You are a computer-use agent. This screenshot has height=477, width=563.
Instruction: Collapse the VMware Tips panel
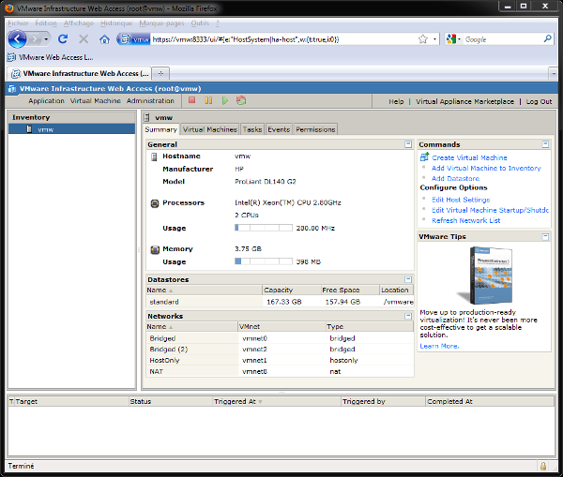click(545, 236)
